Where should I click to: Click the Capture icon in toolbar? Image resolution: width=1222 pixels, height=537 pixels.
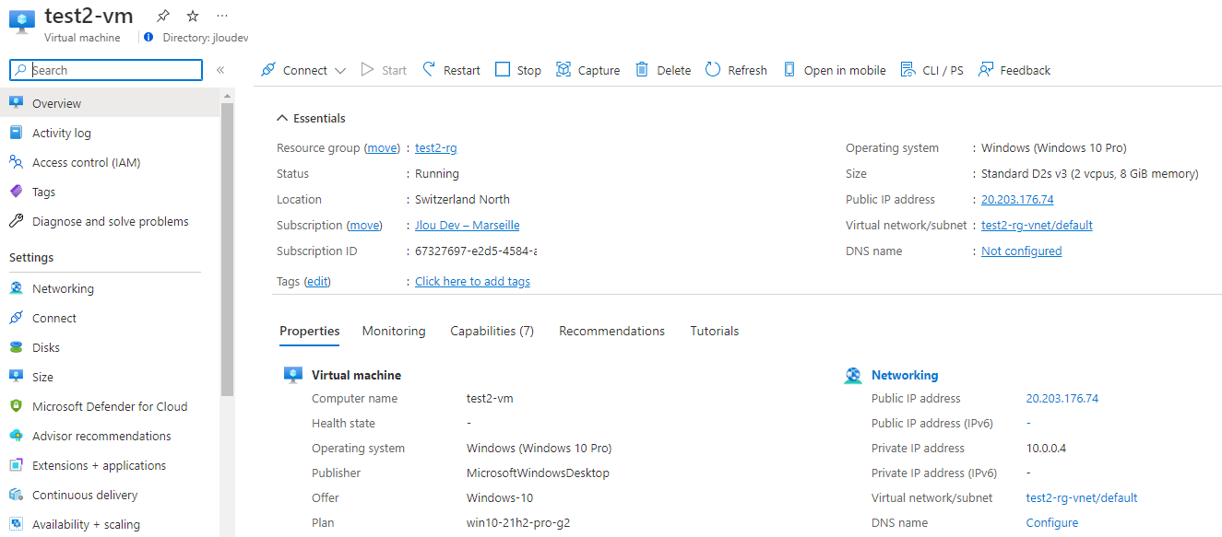click(564, 70)
